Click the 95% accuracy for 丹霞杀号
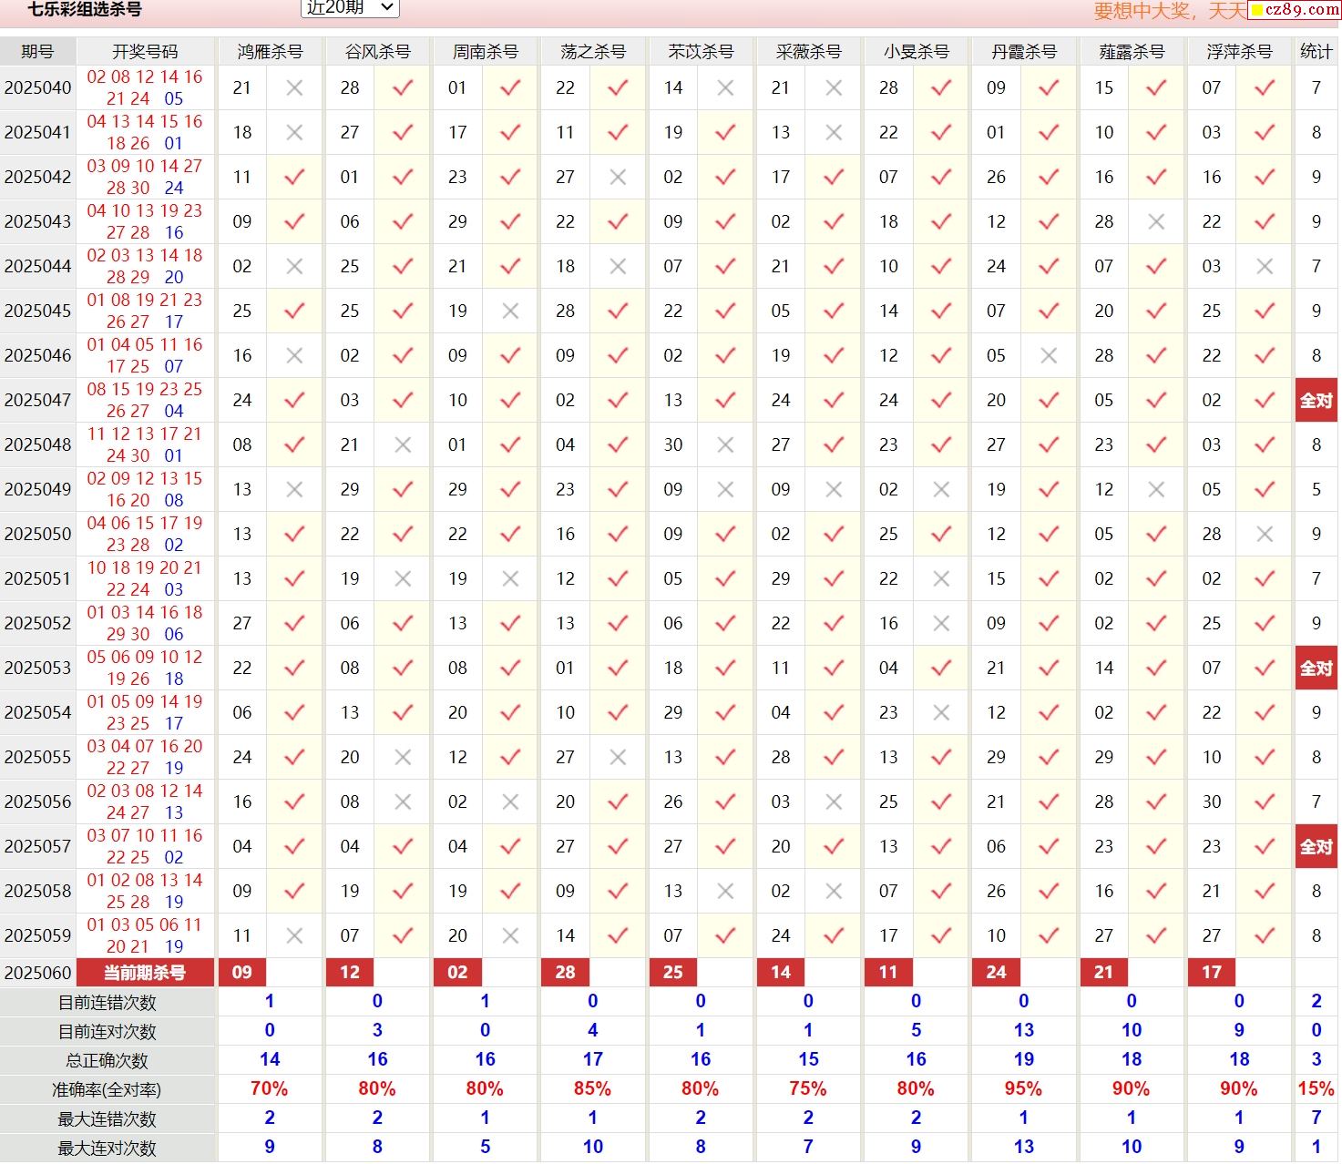Image resolution: width=1342 pixels, height=1164 pixels. (1023, 1089)
